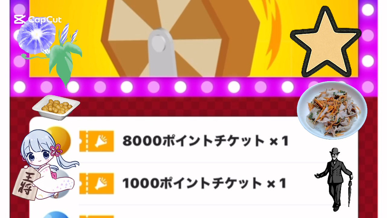Tap the 8000 point ticket icon
The height and width of the screenshot is (218, 387).
[x=96, y=141]
